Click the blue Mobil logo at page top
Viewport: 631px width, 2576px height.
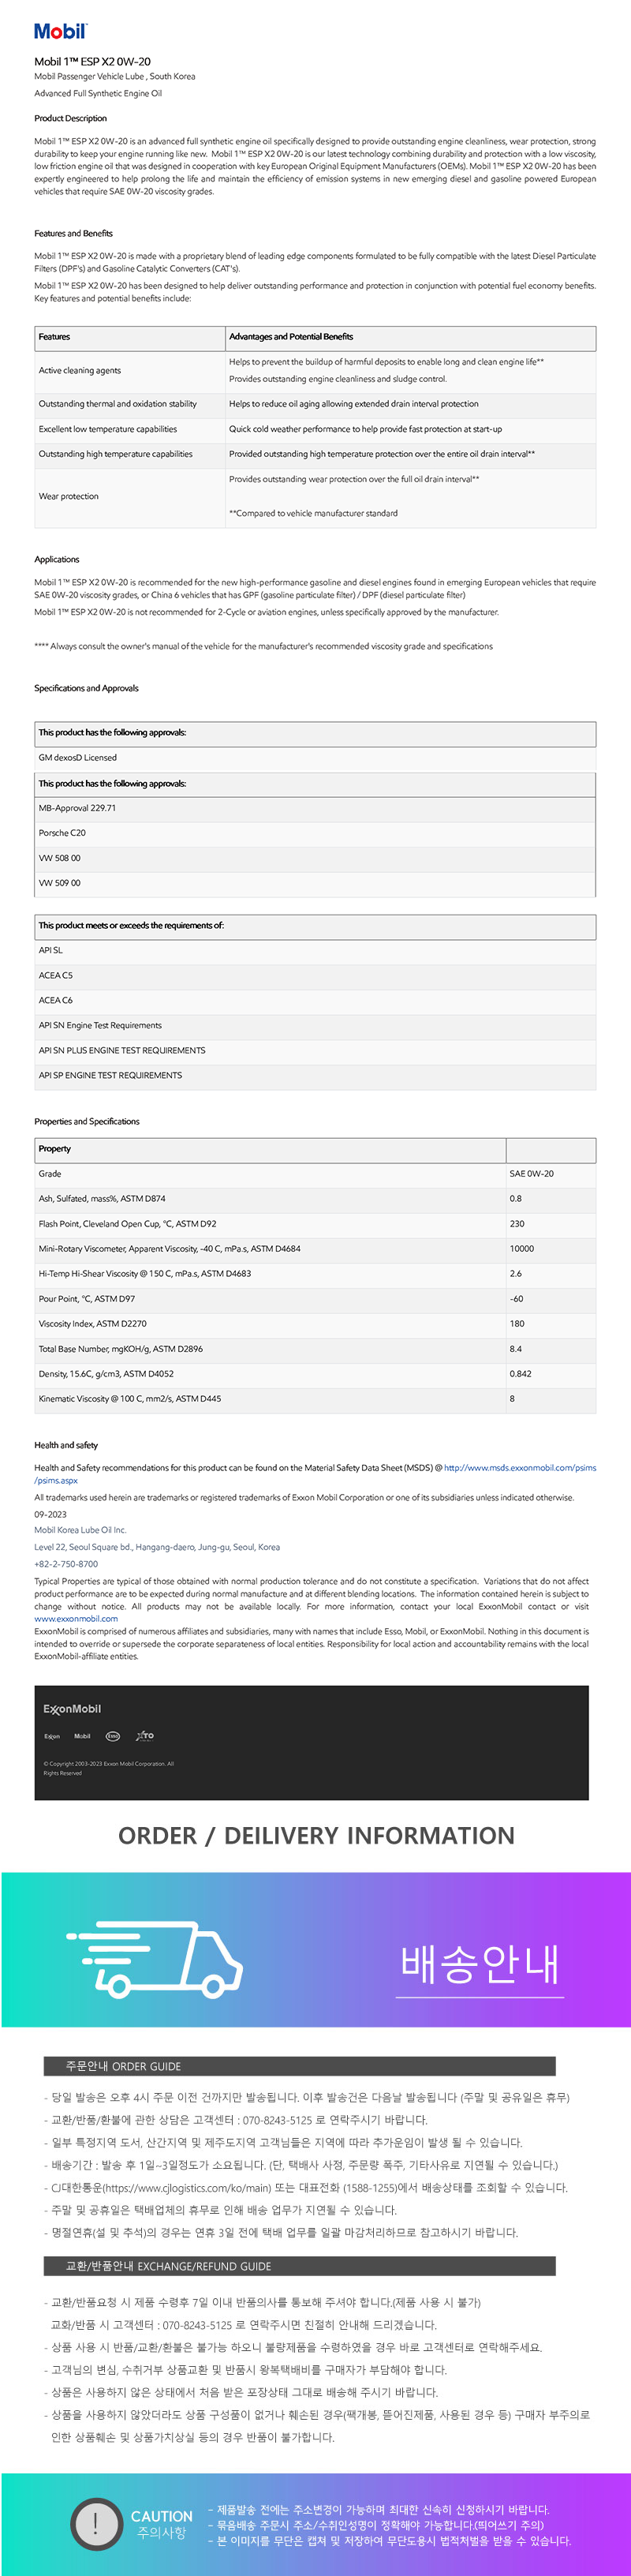[x=60, y=31]
